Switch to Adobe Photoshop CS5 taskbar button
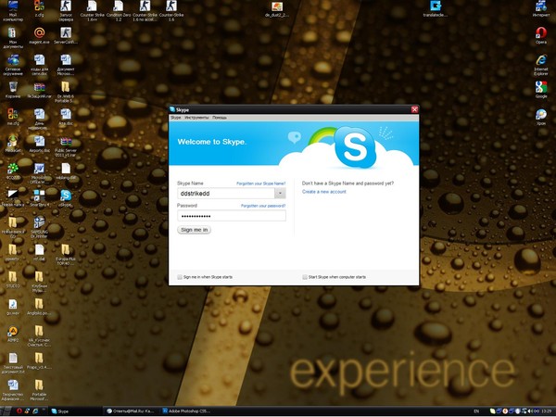This screenshot has width=556, height=417. 186,411
